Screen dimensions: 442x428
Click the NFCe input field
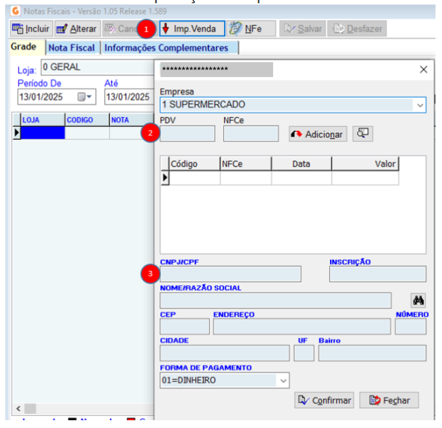(x=251, y=133)
